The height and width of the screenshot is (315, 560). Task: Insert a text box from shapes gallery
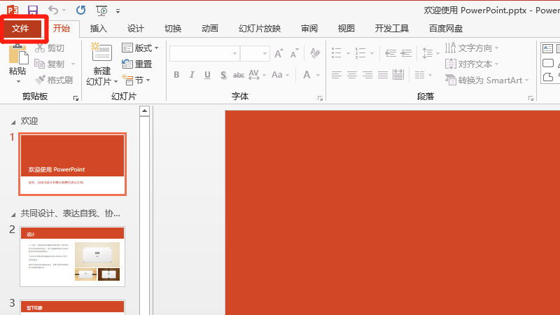(548, 48)
